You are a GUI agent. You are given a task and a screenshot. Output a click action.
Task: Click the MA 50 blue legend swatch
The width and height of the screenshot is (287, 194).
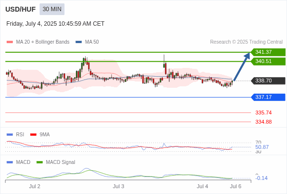pyautogui.click(x=79, y=42)
